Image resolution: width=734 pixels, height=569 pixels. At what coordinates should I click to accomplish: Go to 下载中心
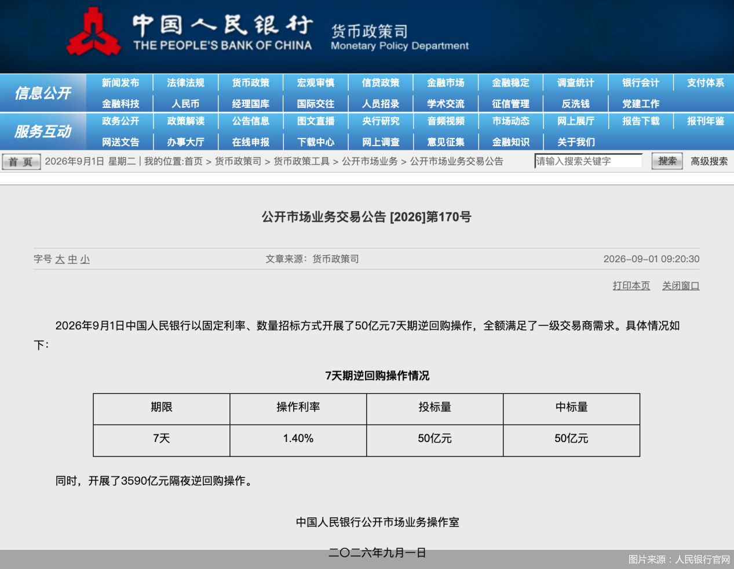(x=316, y=142)
